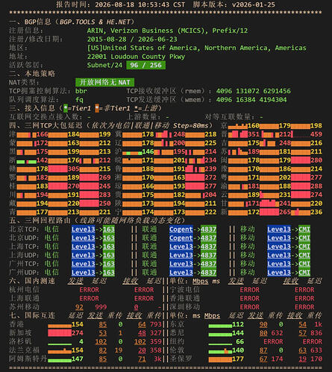Click the green Tier1 legend swatch
The width and height of the screenshot is (332, 372).
(x=66, y=108)
